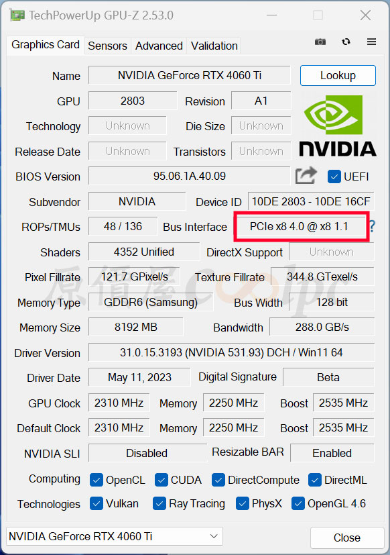Click the BIOS share/export arrow icon
Image resolution: width=390 pixels, height=555 pixels.
click(306, 176)
